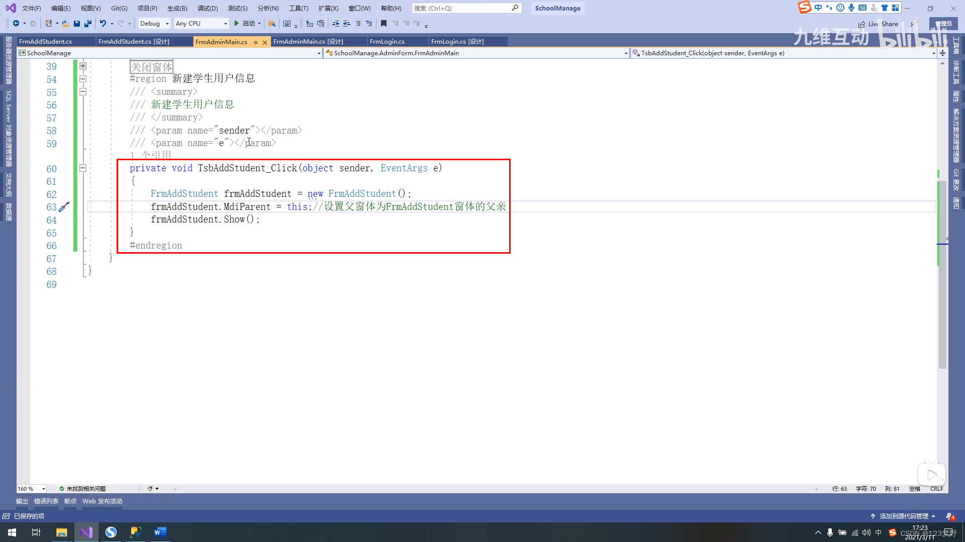The width and height of the screenshot is (965, 542).
Task: Open the 断点 breakpoints tab
Action: click(70, 501)
